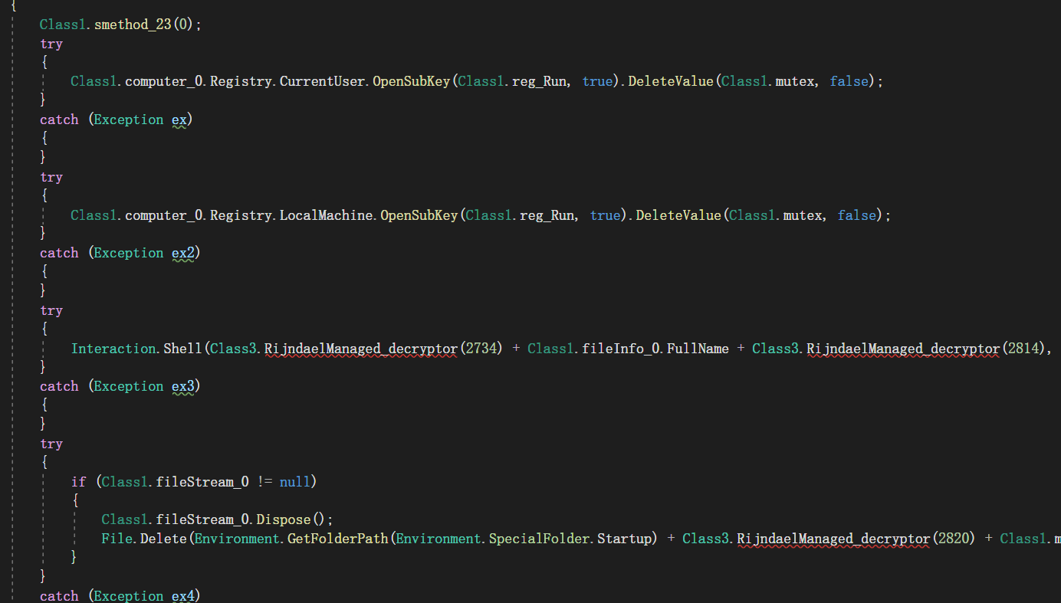The width and height of the screenshot is (1061, 603).
Task: Click the Shell method call
Action: tap(182, 349)
